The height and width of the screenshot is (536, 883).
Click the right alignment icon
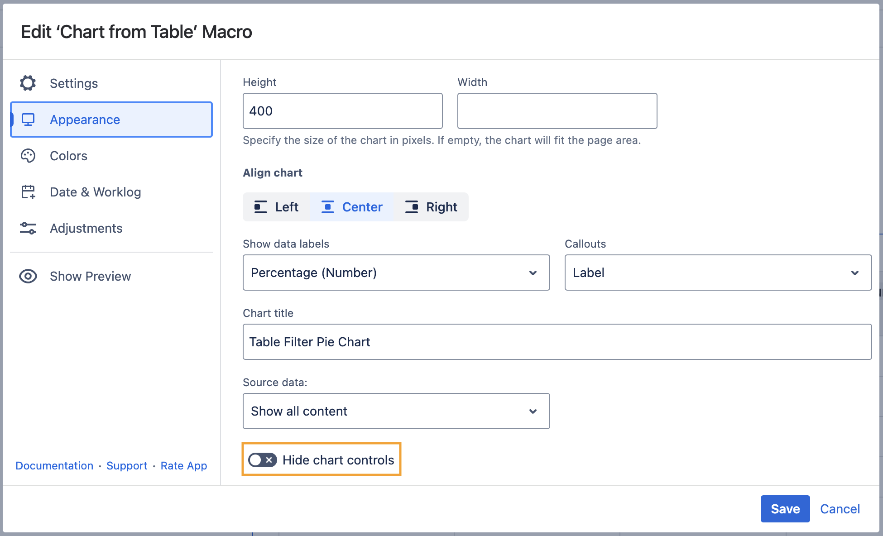tap(412, 207)
